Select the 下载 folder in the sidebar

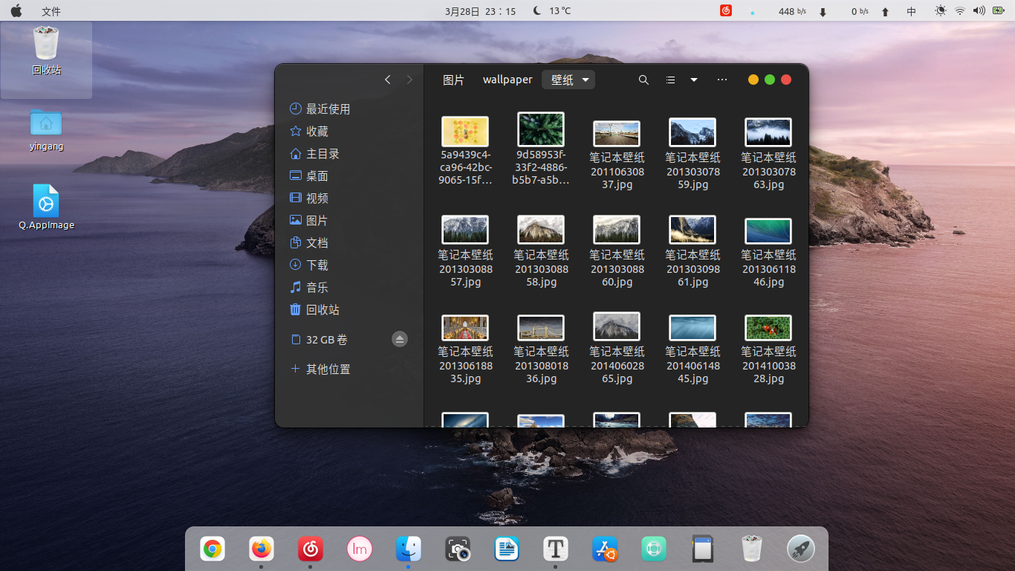(x=317, y=265)
